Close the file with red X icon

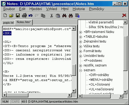tap(124, 15)
